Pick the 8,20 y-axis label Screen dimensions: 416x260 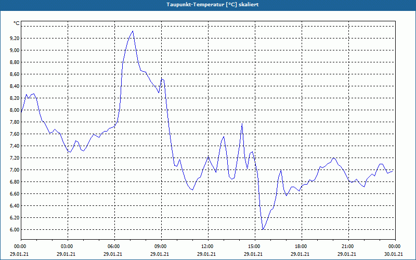coord(15,98)
